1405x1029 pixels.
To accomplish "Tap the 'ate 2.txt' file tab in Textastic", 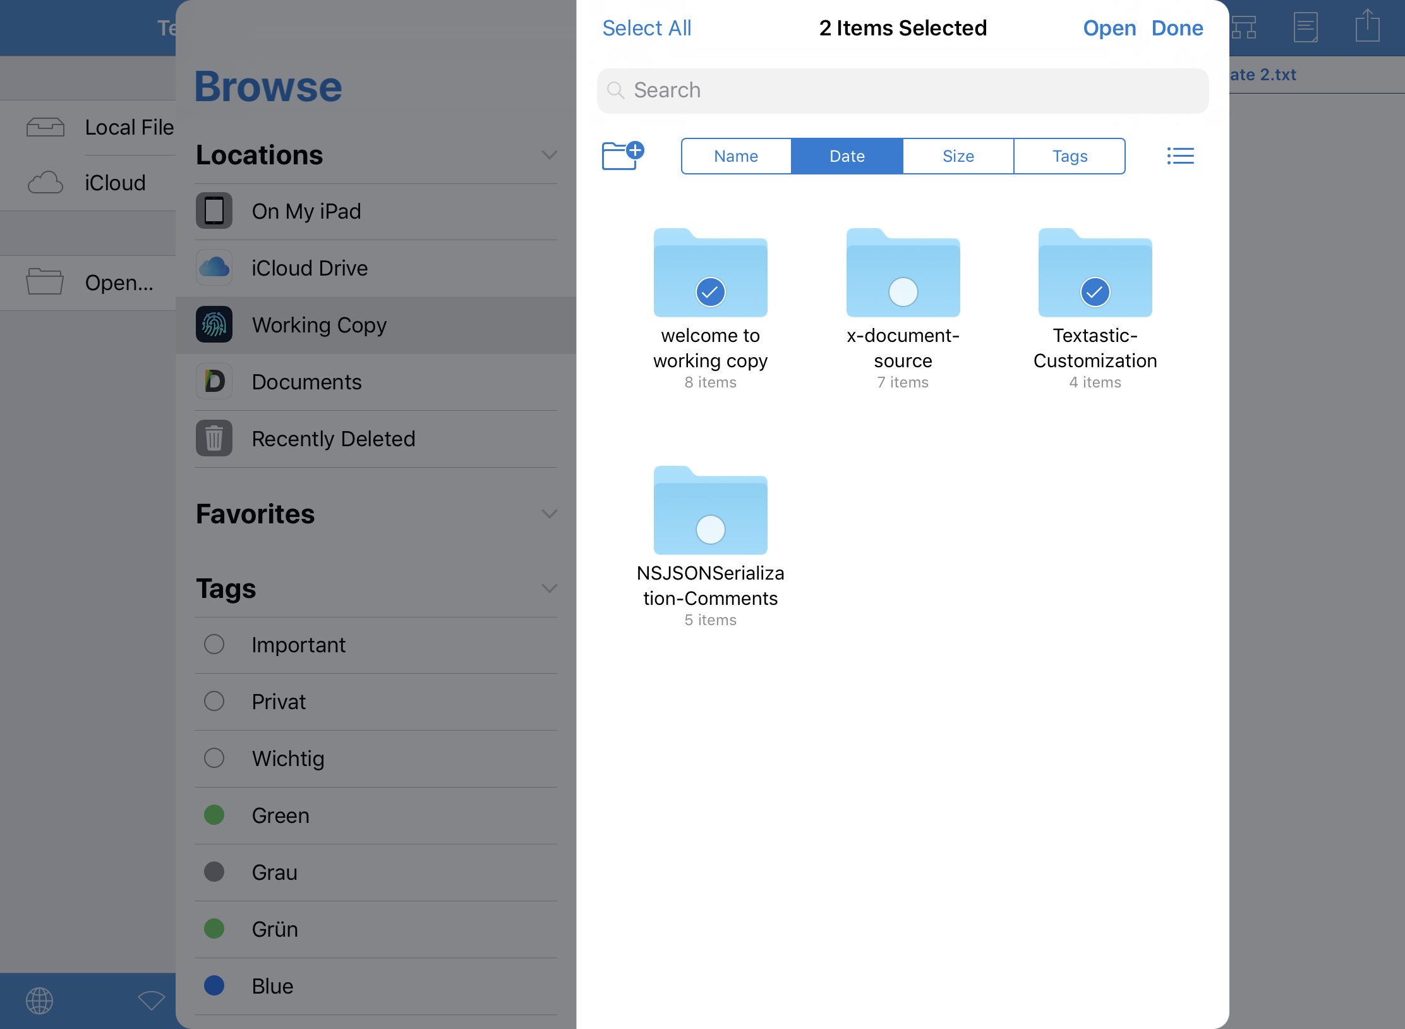I will coord(1263,75).
